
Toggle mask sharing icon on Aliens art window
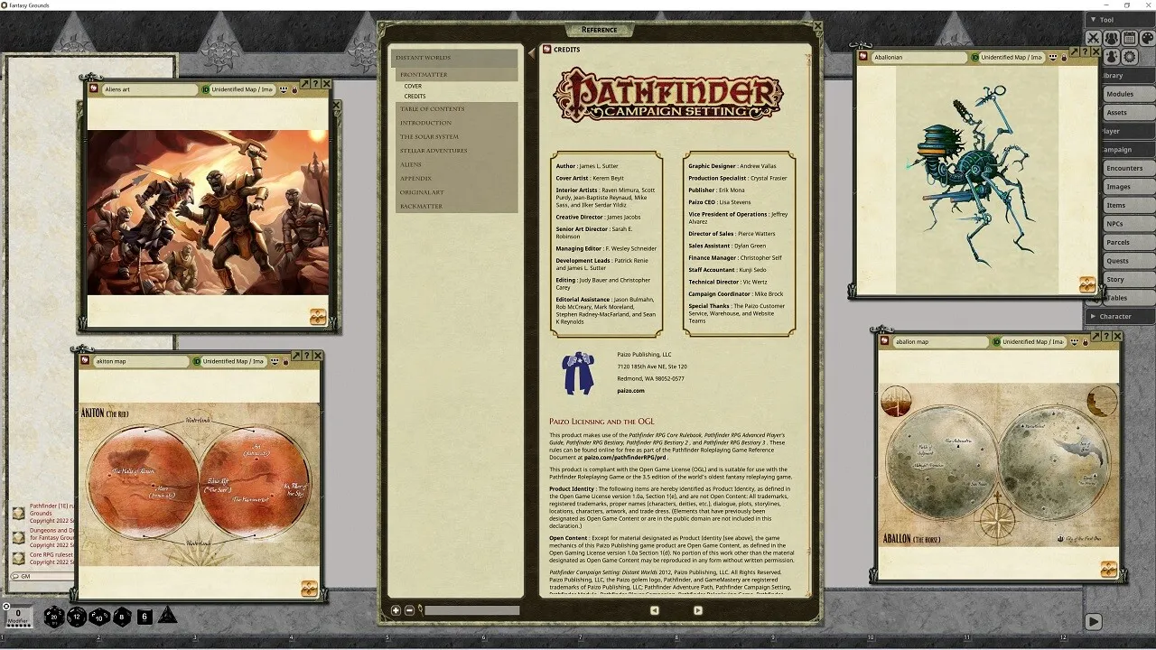click(283, 89)
